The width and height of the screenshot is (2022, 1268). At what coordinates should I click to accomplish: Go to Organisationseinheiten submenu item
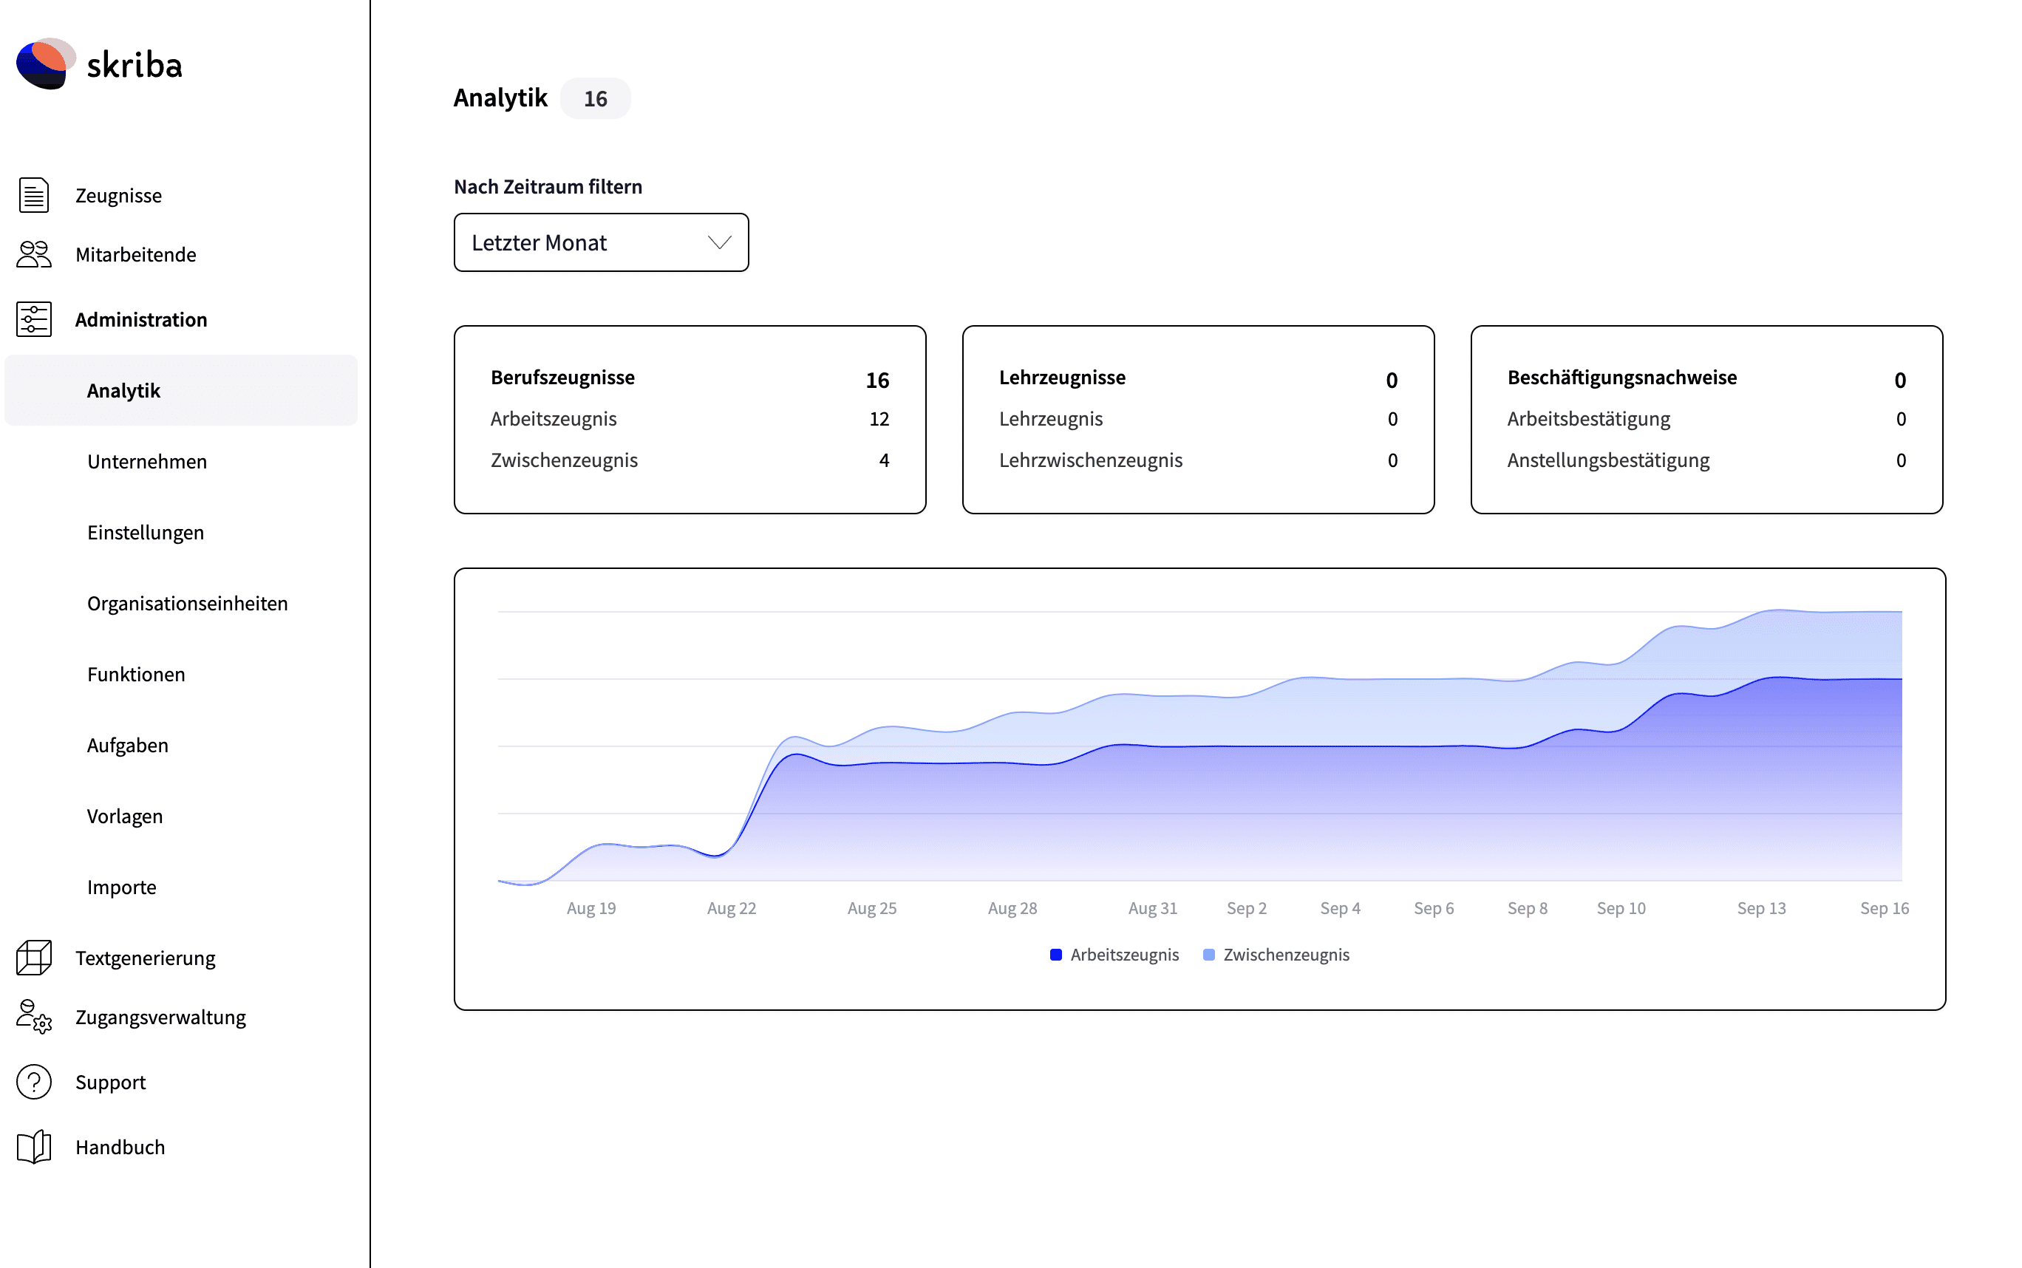click(187, 603)
